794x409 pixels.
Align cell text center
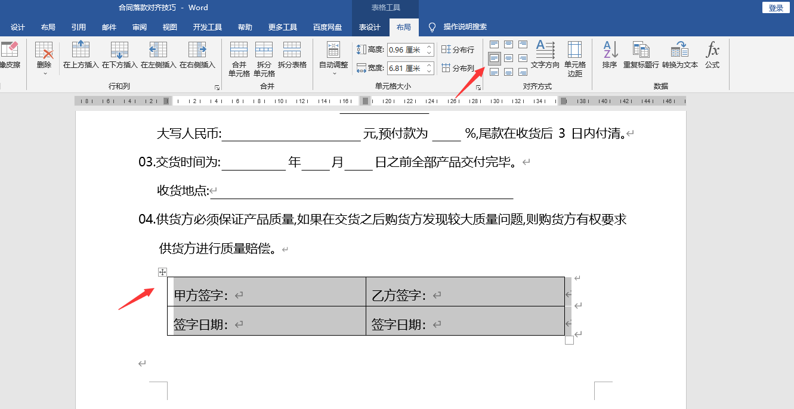[x=508, y=58]
